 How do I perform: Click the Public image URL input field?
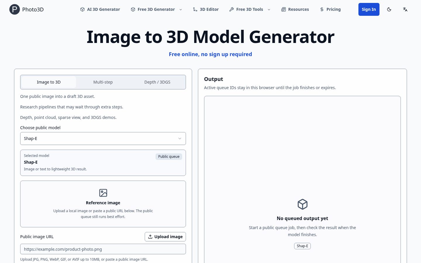tap(103, 249)
